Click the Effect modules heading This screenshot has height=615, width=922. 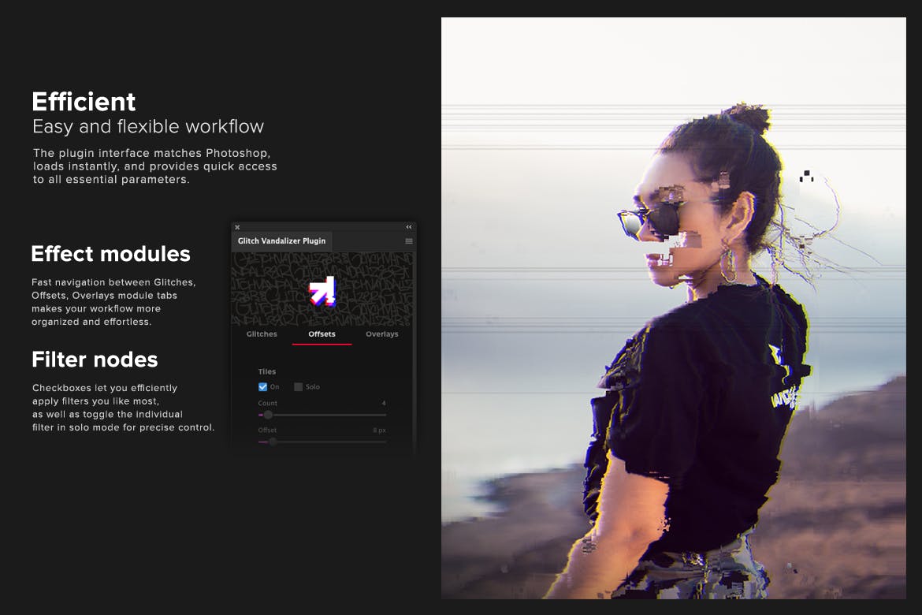[x=110, y=254]
